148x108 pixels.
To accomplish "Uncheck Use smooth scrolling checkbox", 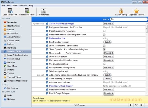I will 104,64.
